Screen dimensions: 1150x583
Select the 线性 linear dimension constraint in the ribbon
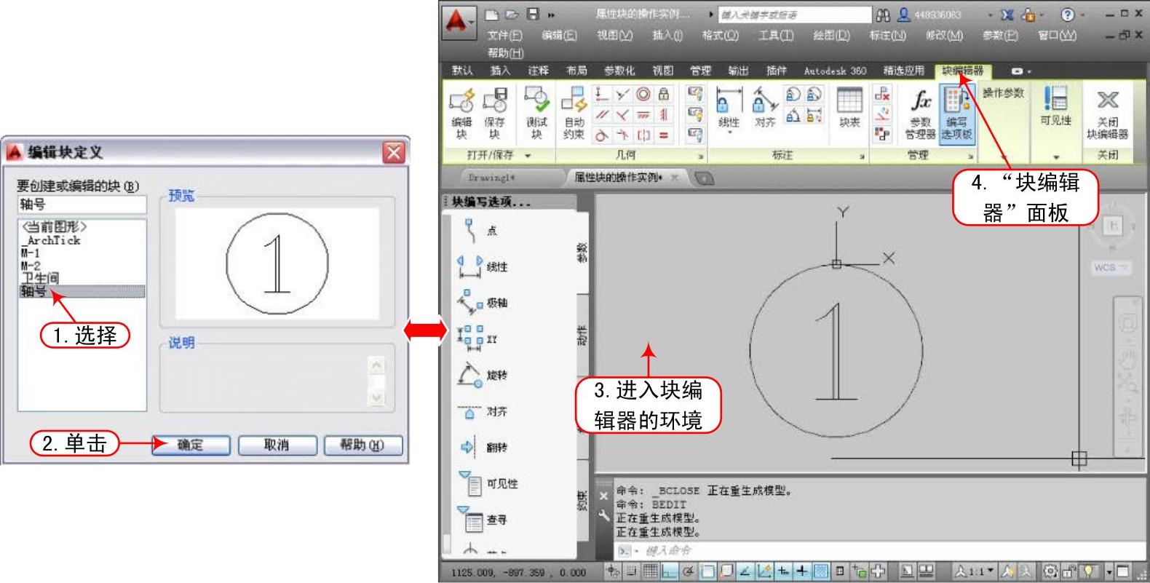point(729,108)
